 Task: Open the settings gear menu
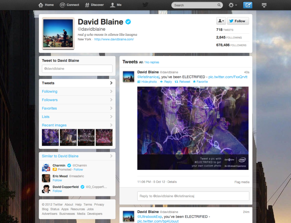(x=233, y=5)
